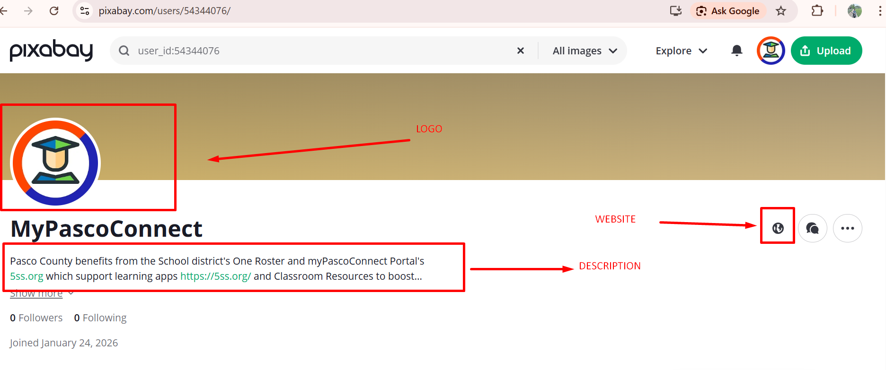Open the three-dot more options menu
886x370 pixels.
pos(847,228)
